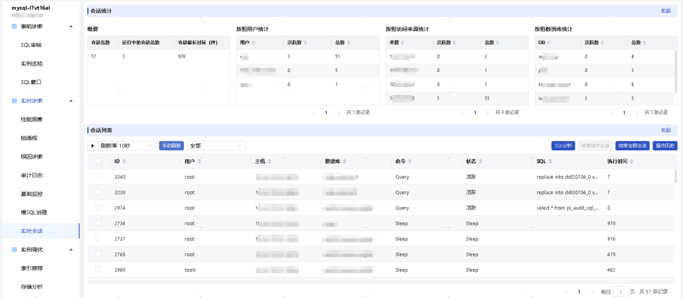Screen dimensions: 683x298
Task: Tick the select-all checkbox in session list header
Action: pos(99,162)
